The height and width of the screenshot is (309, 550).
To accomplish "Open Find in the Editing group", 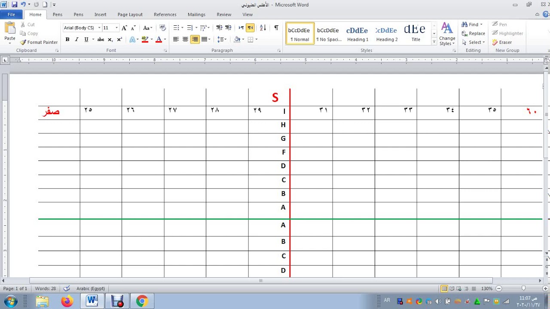I will [x=470, y=24].
